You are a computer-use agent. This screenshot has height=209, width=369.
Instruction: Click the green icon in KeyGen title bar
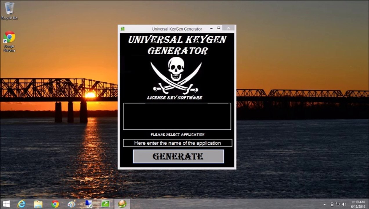point(123,29)
